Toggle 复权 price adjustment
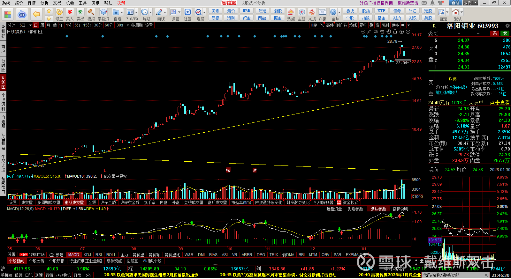The image size is (511, 279). point(363,25)
